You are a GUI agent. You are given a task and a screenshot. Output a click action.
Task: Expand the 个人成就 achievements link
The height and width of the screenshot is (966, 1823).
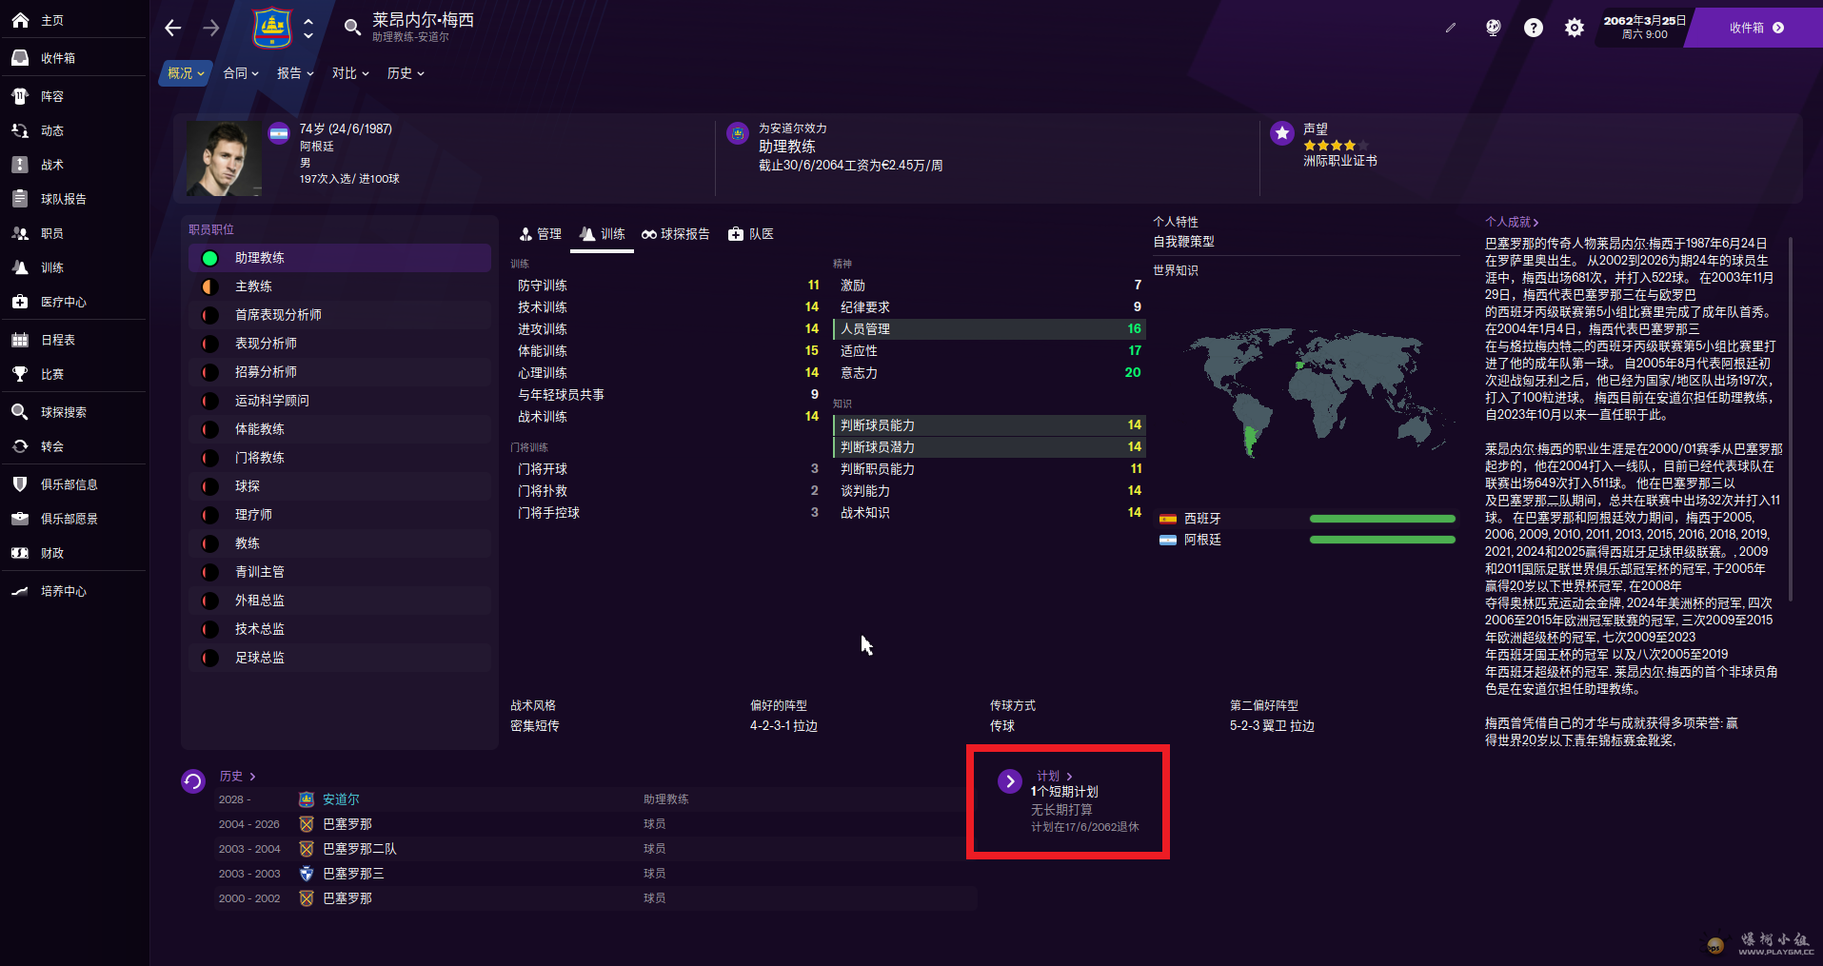[1512, 222]
